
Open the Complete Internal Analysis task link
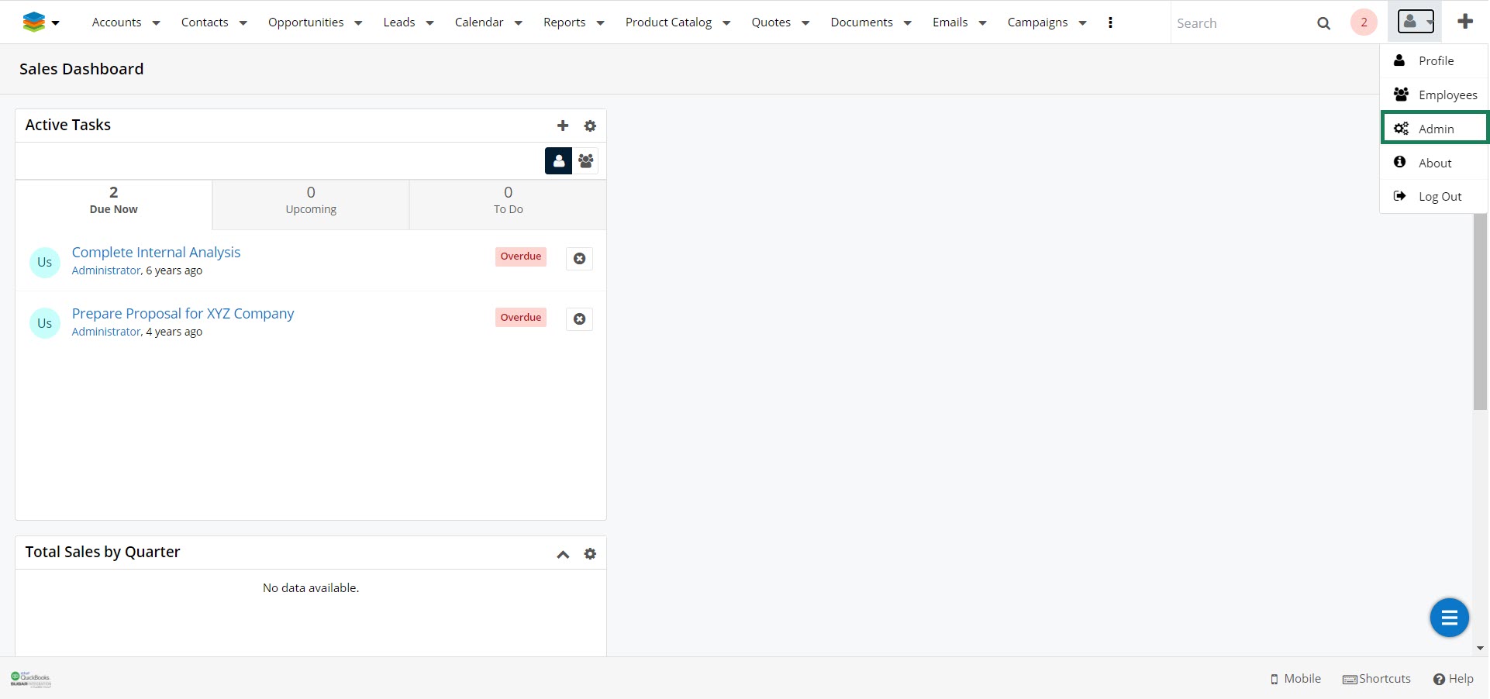156,252
